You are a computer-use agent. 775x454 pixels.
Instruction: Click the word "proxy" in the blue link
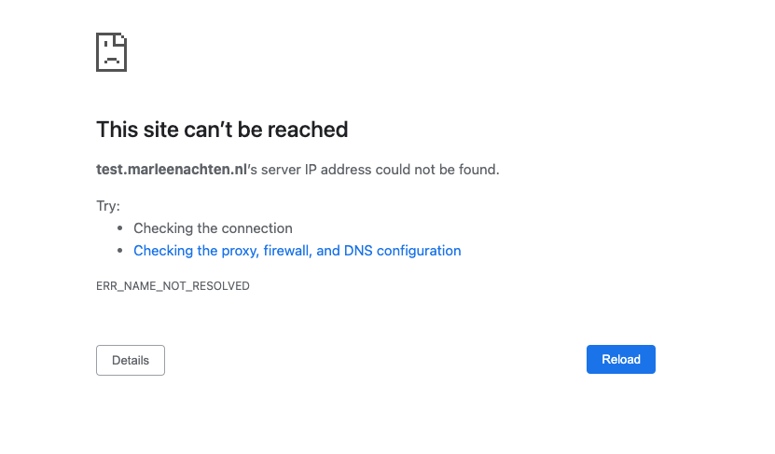pyautogui.click(x=240, y=251)
